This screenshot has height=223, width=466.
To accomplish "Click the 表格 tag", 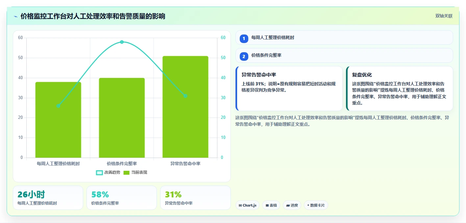I will (271, 205).
